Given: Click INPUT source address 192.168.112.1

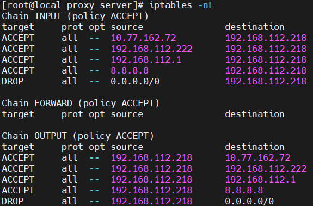Looking at the screenshot, I should click(146, 60).
